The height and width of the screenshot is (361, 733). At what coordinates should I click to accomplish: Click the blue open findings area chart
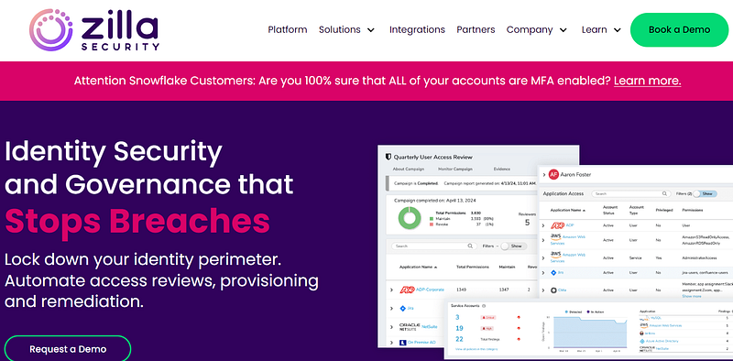click(590, 333)
